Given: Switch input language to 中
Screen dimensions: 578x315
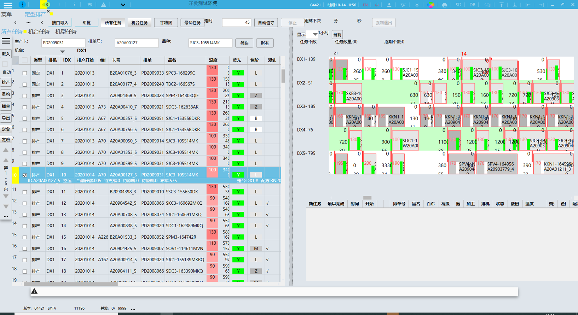Looking at the screenshot, I should pyautogui.click(x=377, y=5).
